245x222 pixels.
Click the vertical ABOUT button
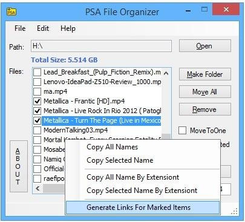pyautogui.click(x=19, y=166)
